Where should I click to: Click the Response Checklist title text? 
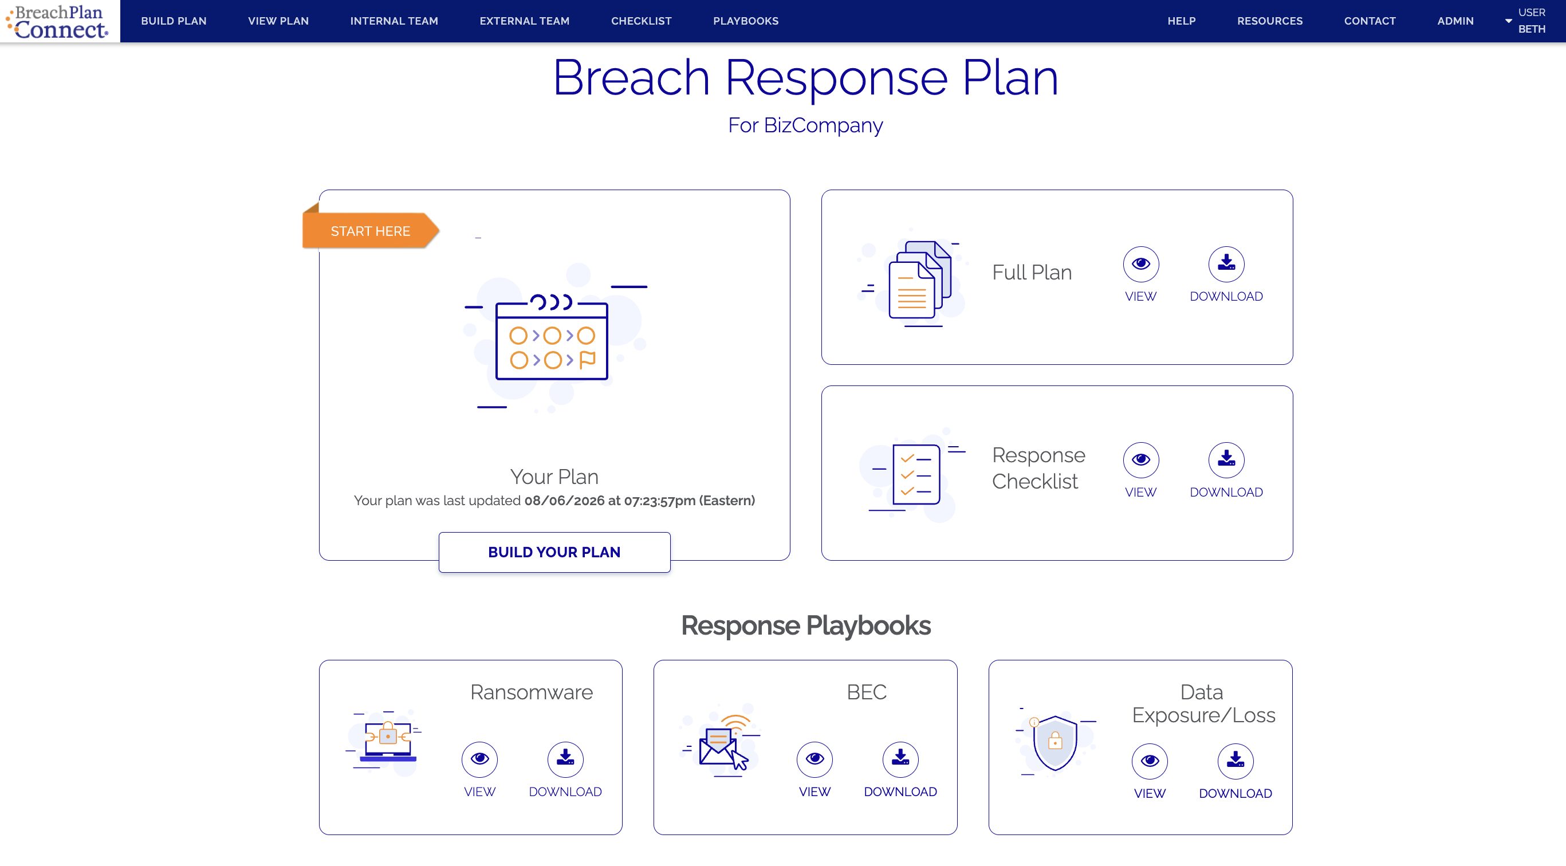1039,468
